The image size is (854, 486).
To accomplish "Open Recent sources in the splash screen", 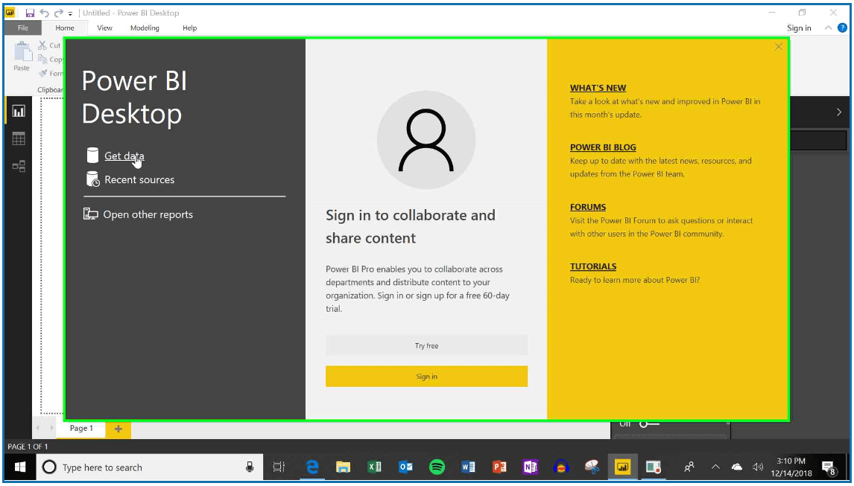I will coord(139,179).
